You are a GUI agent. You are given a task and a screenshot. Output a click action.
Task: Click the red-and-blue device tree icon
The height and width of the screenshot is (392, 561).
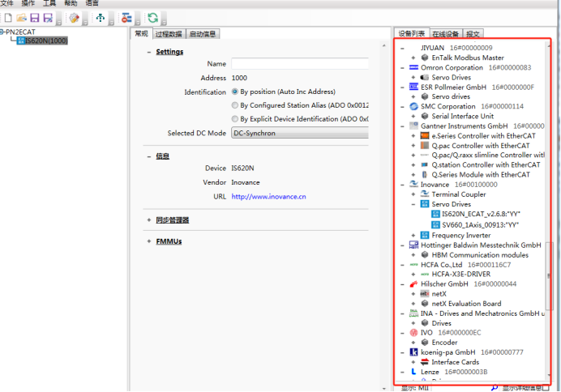pos(126,18)
